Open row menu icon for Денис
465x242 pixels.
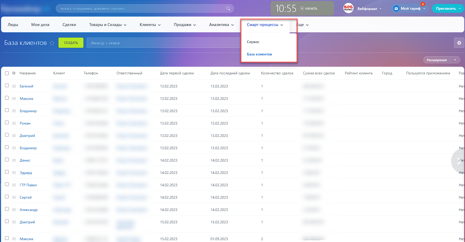tap(14, 160)
